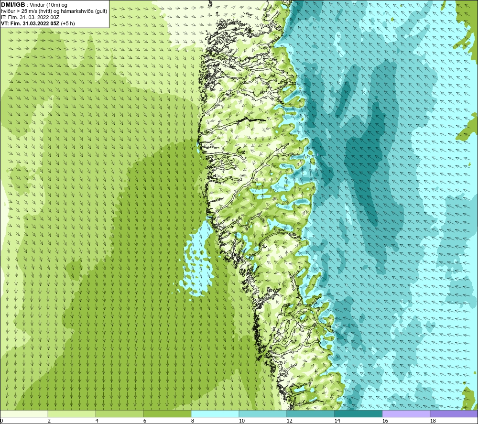Click the 'IT: Fim. 31. 03. 2022 00Z' line

tap(30, 17)
